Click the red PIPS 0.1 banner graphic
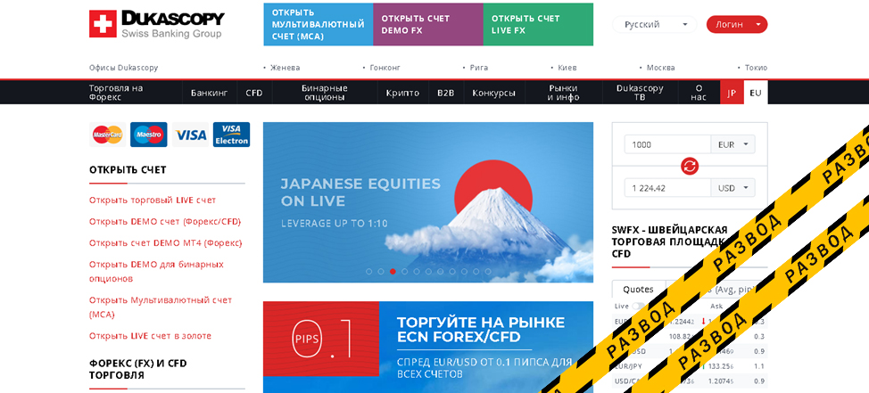 (321, 340)
